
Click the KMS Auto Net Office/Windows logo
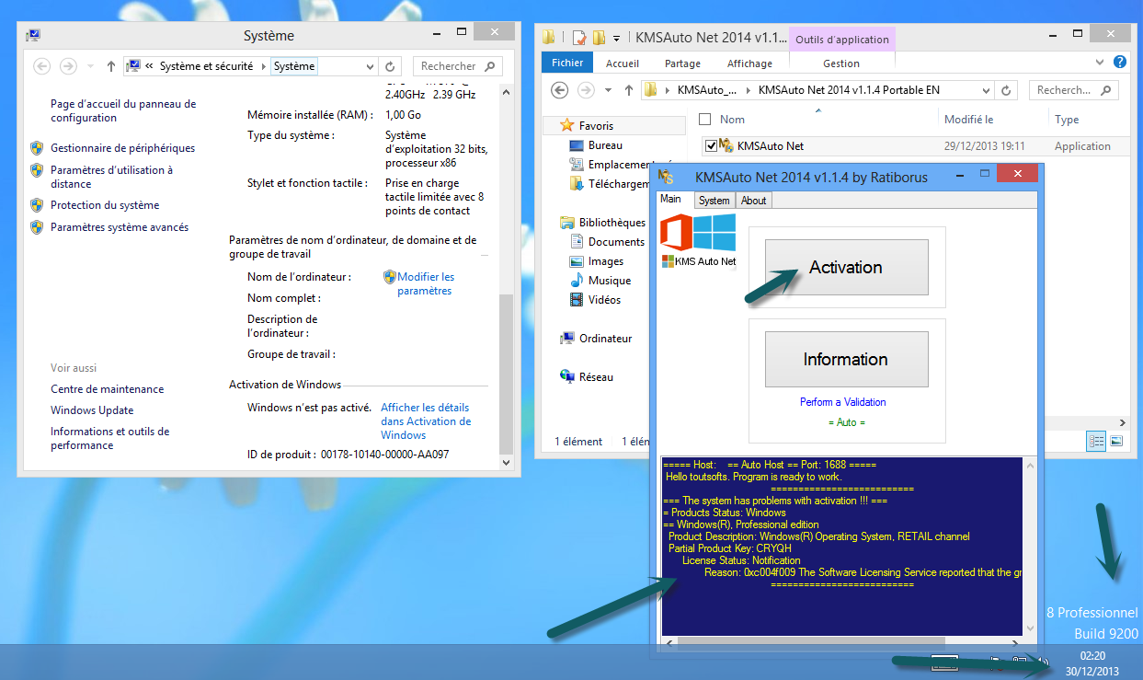tap(699, 241)
